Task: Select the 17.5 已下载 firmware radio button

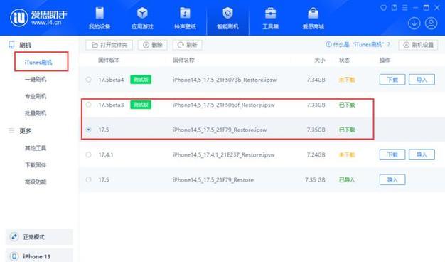Action: pyautogui.click(x=89, y=130)
